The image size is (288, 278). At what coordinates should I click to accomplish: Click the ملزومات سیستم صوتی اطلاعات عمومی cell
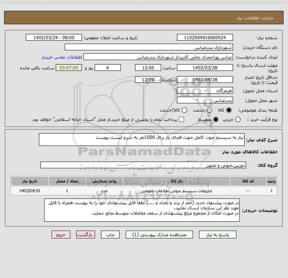point(176,191)
